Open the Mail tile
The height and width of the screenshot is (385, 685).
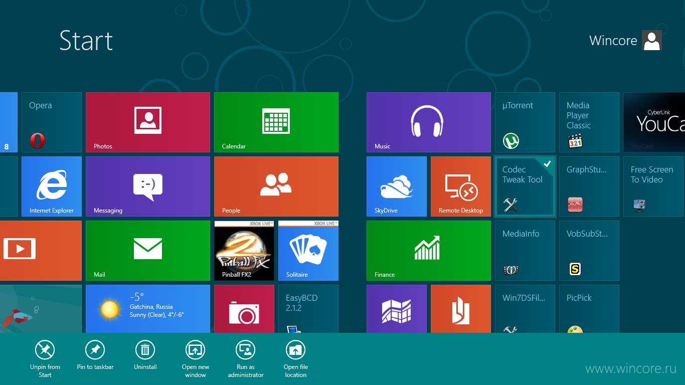click(148, 251)
